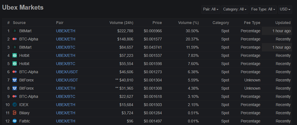
Task: Click the BitMart icon in row 3
Action: (15, 47)
